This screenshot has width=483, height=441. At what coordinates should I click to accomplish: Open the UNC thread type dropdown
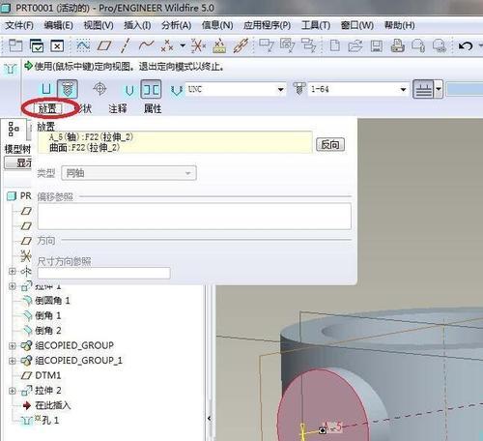pos(280,89)
